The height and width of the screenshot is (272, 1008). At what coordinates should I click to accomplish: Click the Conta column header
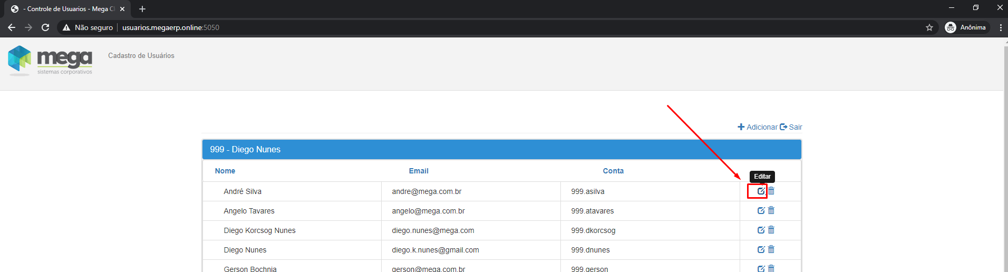(x=613, y=171)
